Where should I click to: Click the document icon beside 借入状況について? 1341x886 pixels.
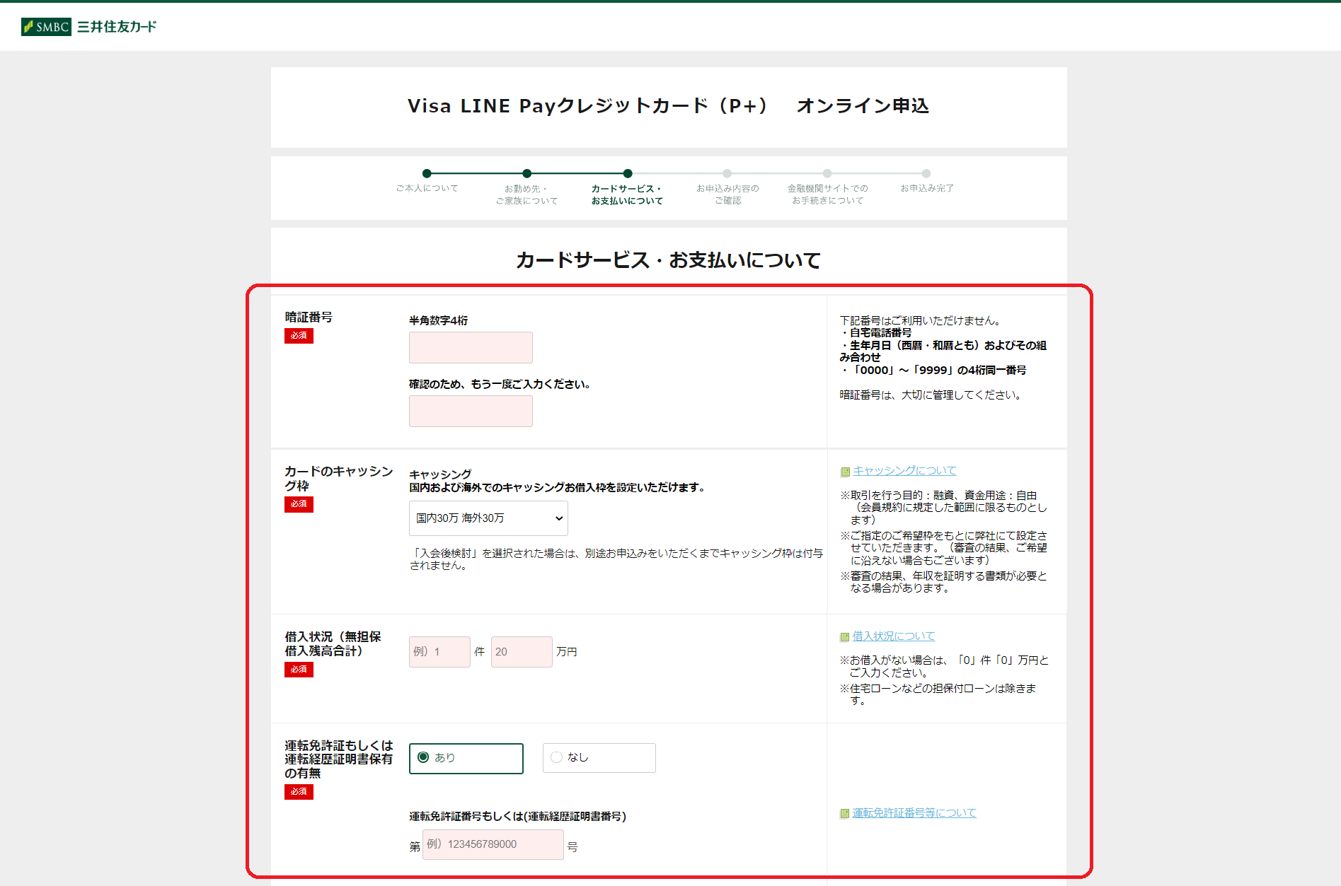(844, 637)
